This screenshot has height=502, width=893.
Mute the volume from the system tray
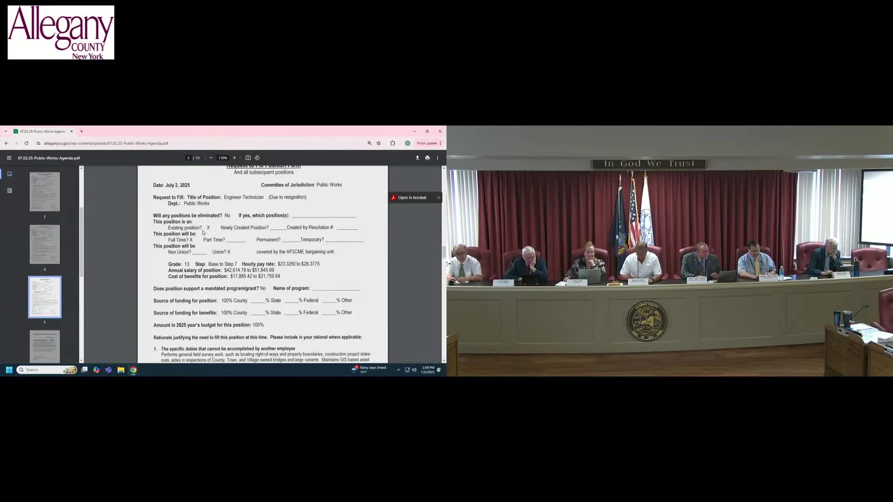(414, 370)
